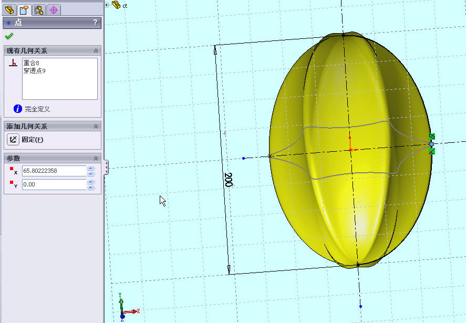Click the 完全定义 status text

(37, 109)
